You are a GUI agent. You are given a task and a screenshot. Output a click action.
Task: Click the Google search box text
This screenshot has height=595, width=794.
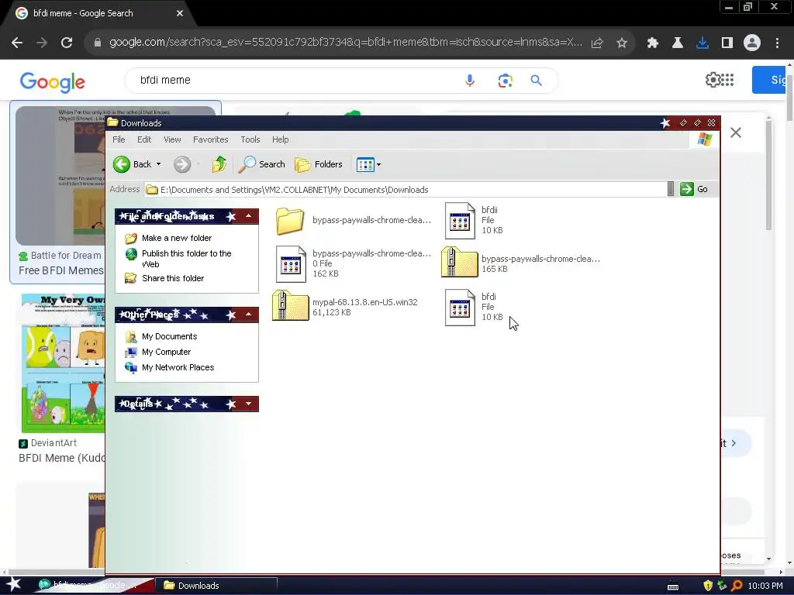click(x=165, y=81)
